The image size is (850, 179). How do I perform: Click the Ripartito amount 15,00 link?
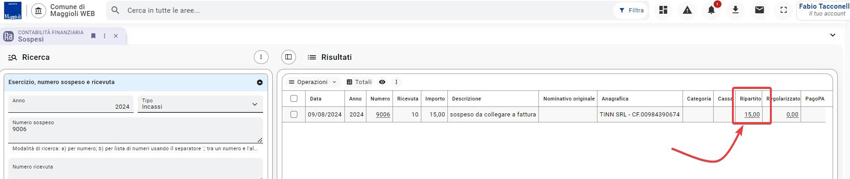tap(752, 115)
